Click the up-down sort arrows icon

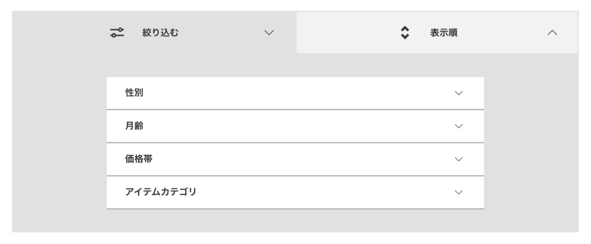click(x=405, y=33)
